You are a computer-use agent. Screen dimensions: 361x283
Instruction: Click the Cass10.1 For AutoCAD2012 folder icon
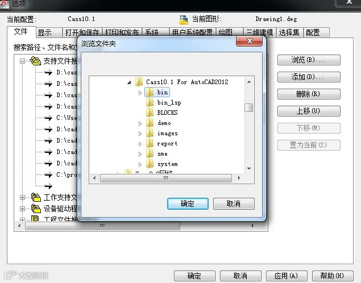139,82
